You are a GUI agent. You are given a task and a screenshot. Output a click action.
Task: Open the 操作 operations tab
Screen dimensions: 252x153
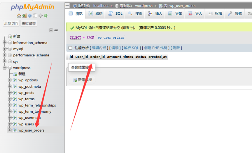click(235, 13)
